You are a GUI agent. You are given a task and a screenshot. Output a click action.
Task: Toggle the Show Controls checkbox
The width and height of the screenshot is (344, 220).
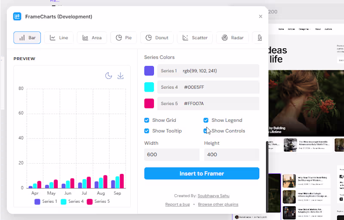click(206, 131)
